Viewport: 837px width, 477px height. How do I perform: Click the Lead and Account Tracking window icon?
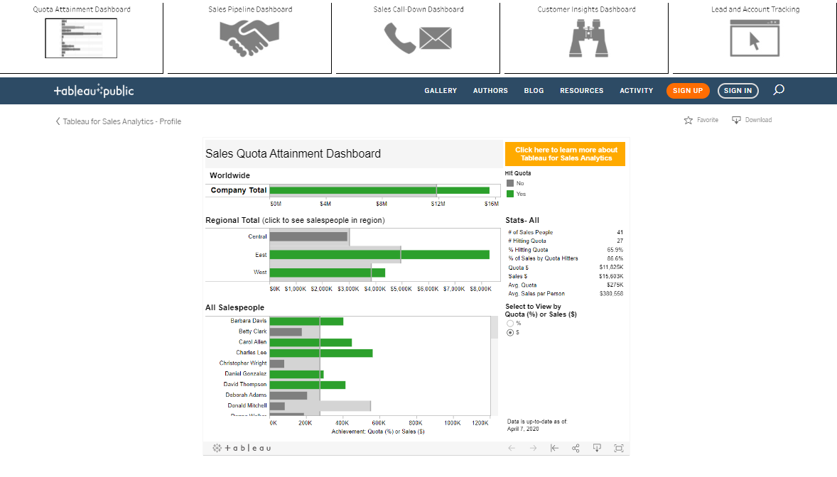(x=755, y=38)
